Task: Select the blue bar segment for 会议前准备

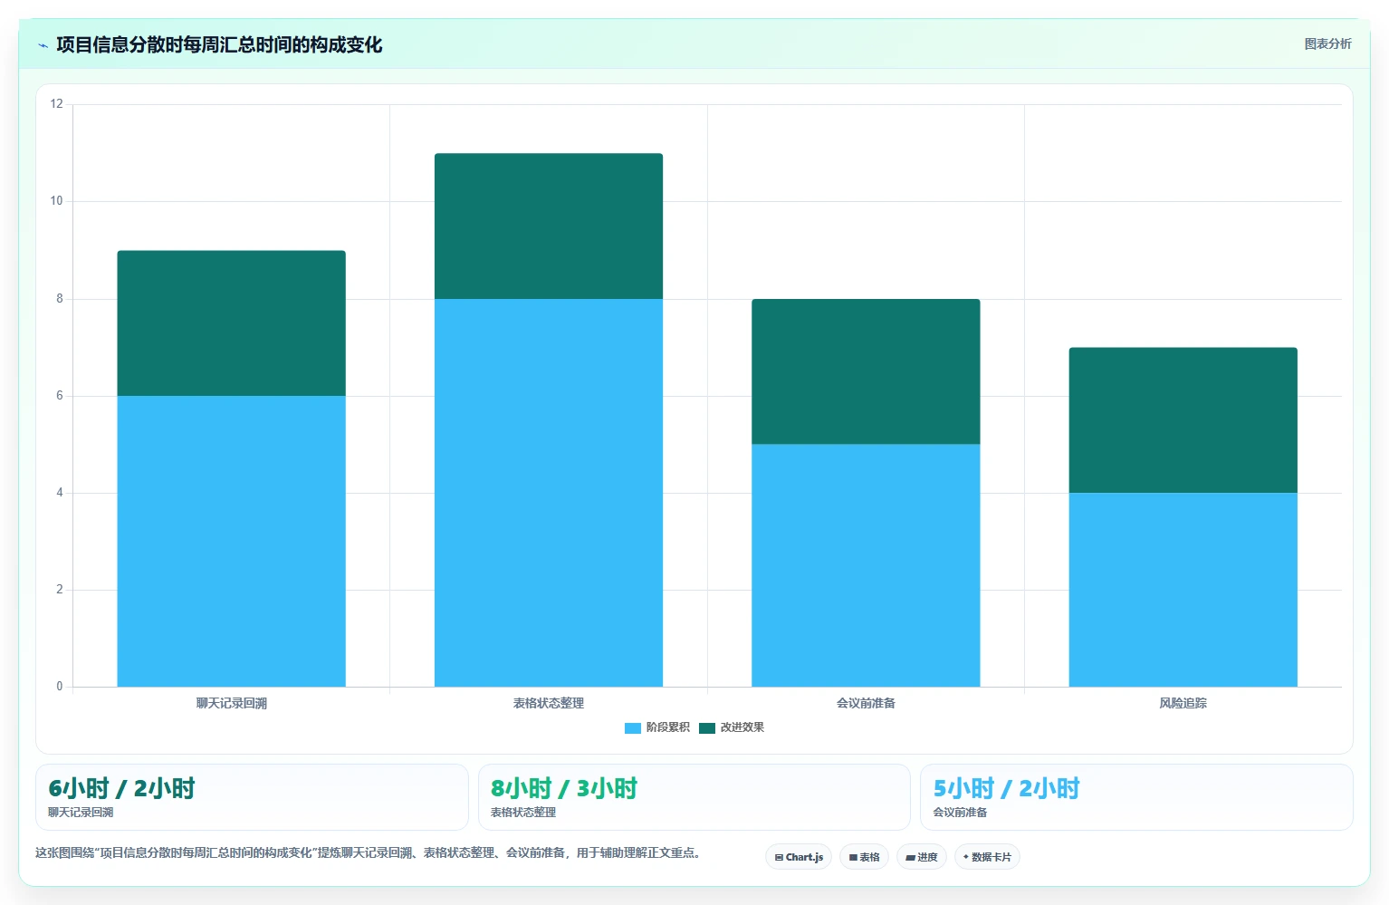Action: click(x=866, y=565)
